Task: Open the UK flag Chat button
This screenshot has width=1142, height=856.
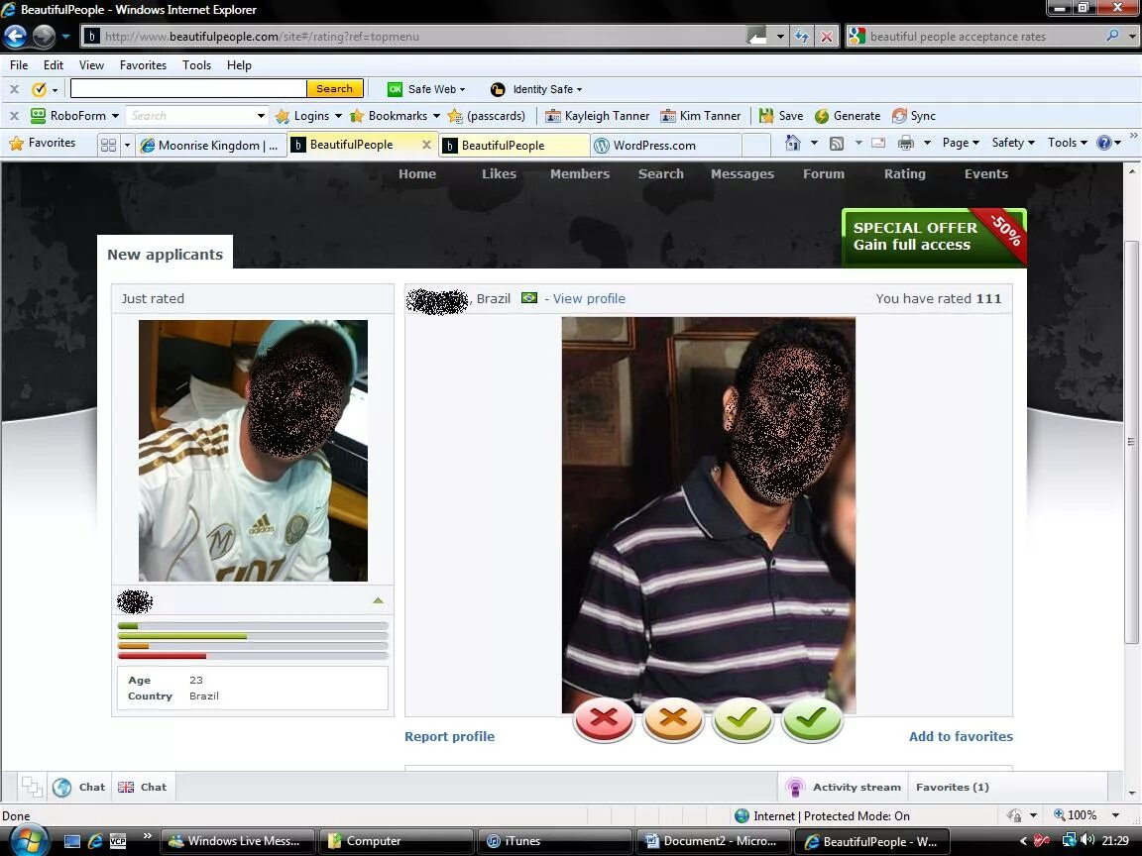Action: click(142, 787)
